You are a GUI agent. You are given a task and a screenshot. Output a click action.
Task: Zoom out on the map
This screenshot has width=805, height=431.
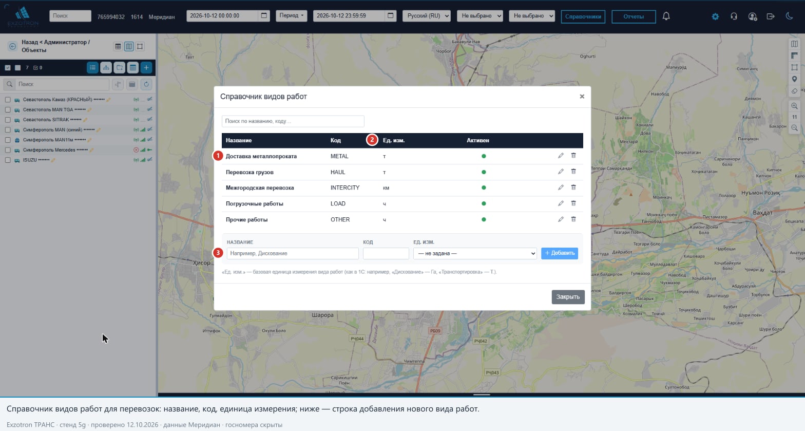tap(794, 128)
